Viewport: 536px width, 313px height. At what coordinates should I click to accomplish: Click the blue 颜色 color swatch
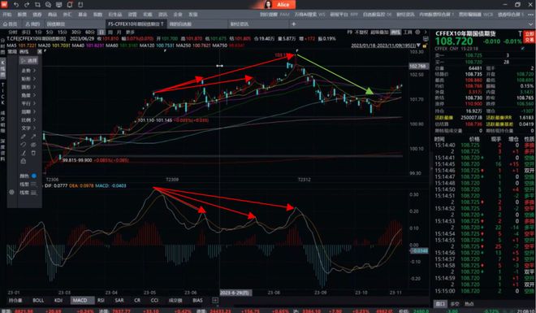click(x=34, y=176)
